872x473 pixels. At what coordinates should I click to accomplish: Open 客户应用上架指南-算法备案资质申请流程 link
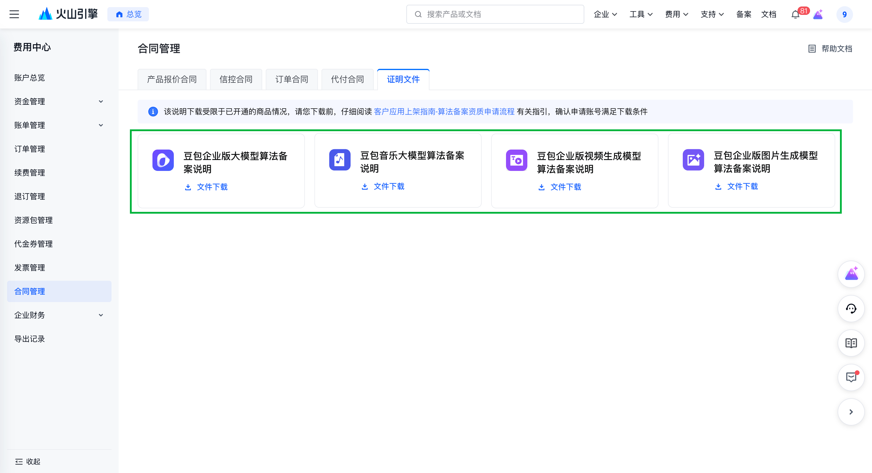[x=444, y=112]
